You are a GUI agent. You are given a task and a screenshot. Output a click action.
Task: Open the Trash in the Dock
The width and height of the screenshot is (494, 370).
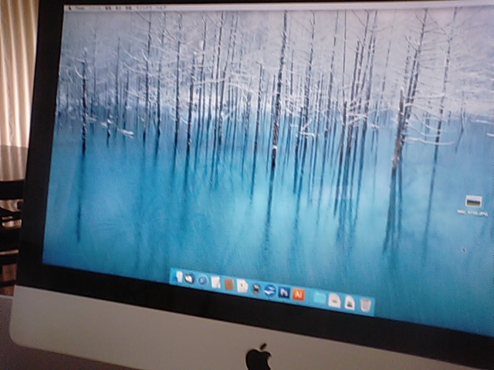[365, 304]
